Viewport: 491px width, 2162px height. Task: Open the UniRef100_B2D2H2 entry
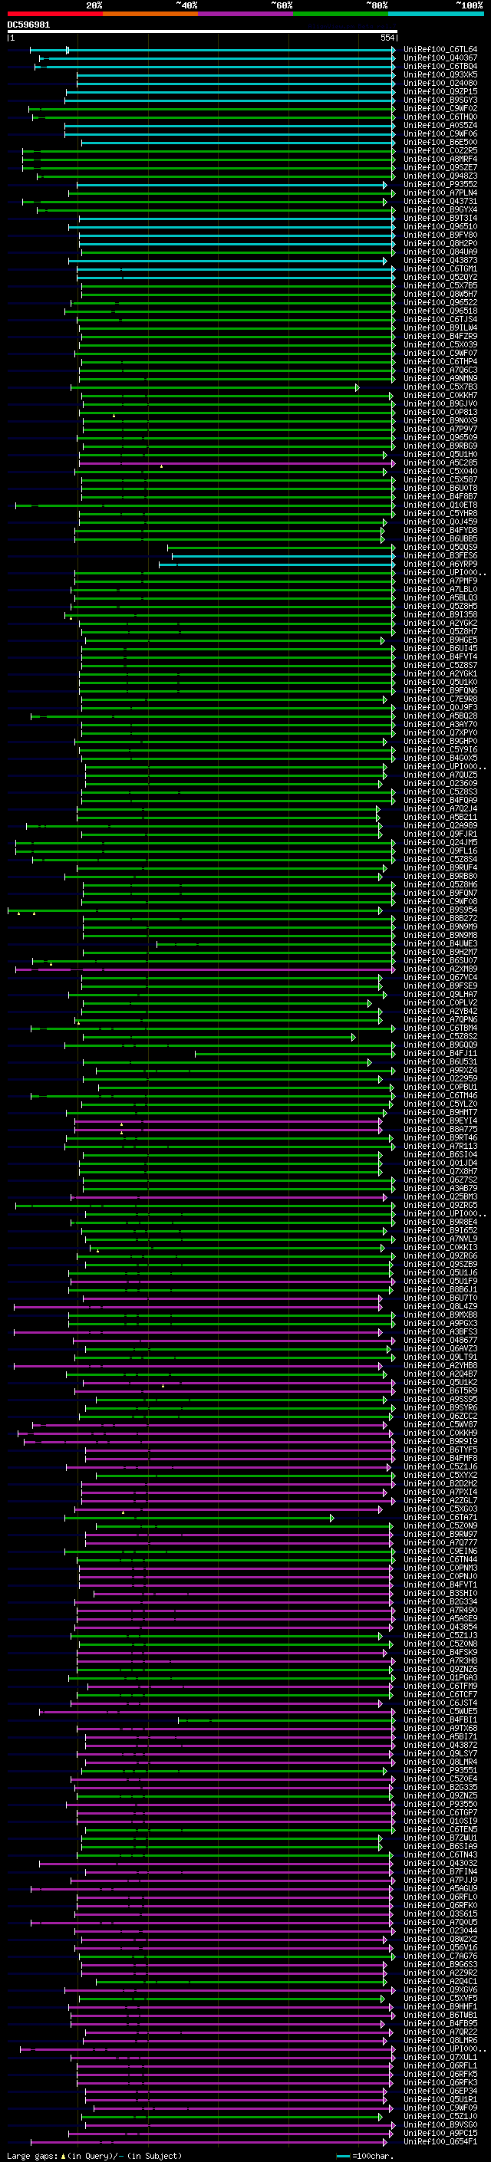440,1484
